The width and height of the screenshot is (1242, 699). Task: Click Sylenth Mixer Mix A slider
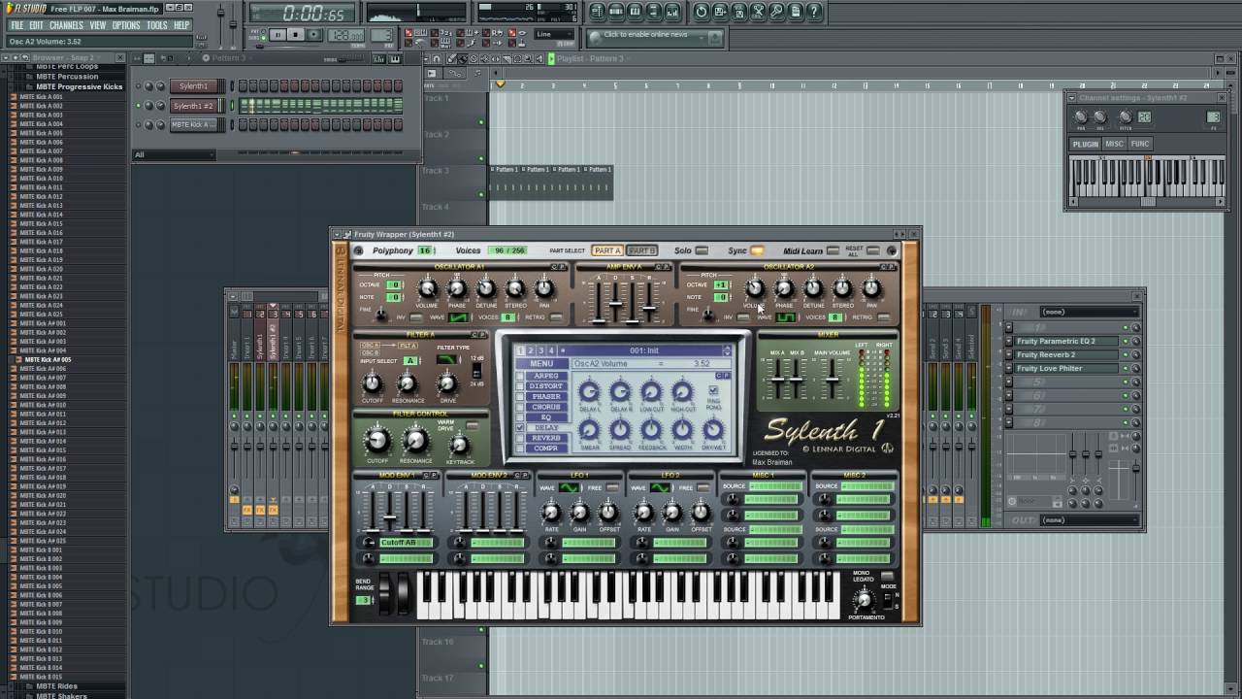(x=777, y=379)
